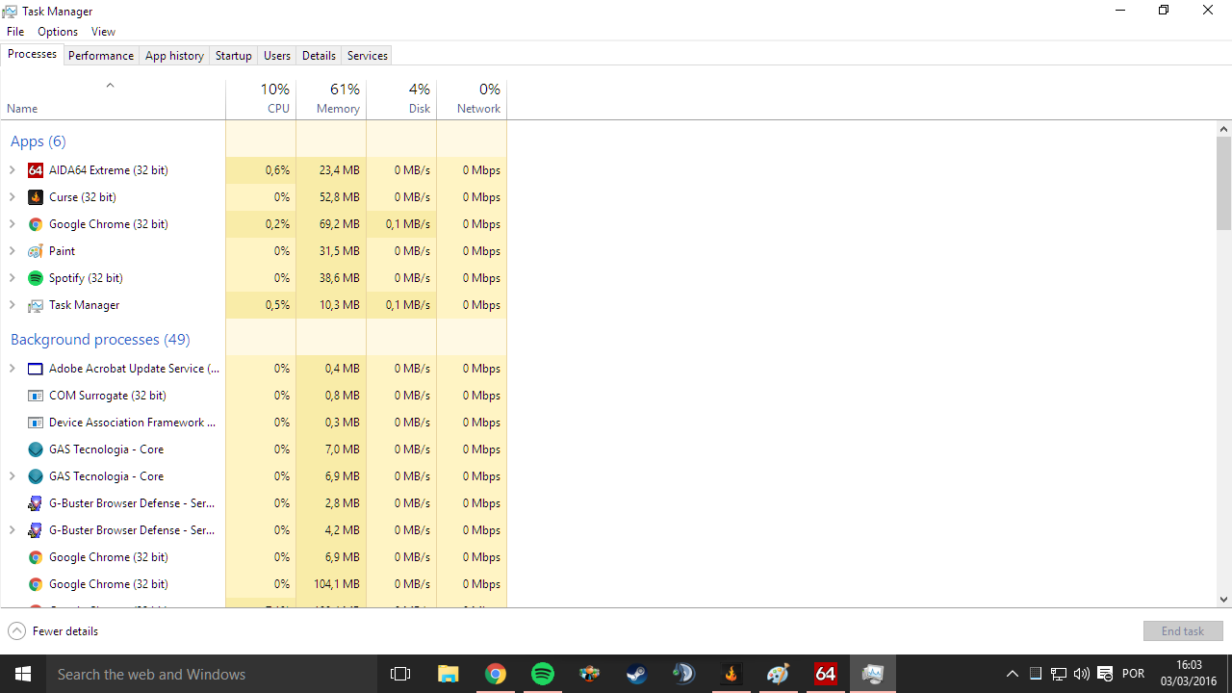Open Spotify from the taskbar

(x=543, y=674)
